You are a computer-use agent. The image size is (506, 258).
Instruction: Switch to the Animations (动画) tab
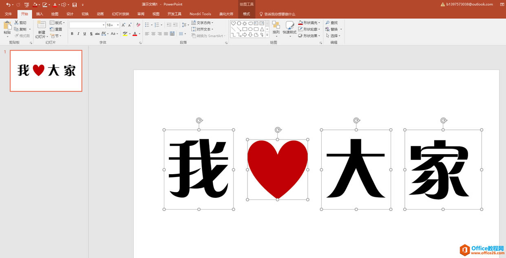(100, 14)
